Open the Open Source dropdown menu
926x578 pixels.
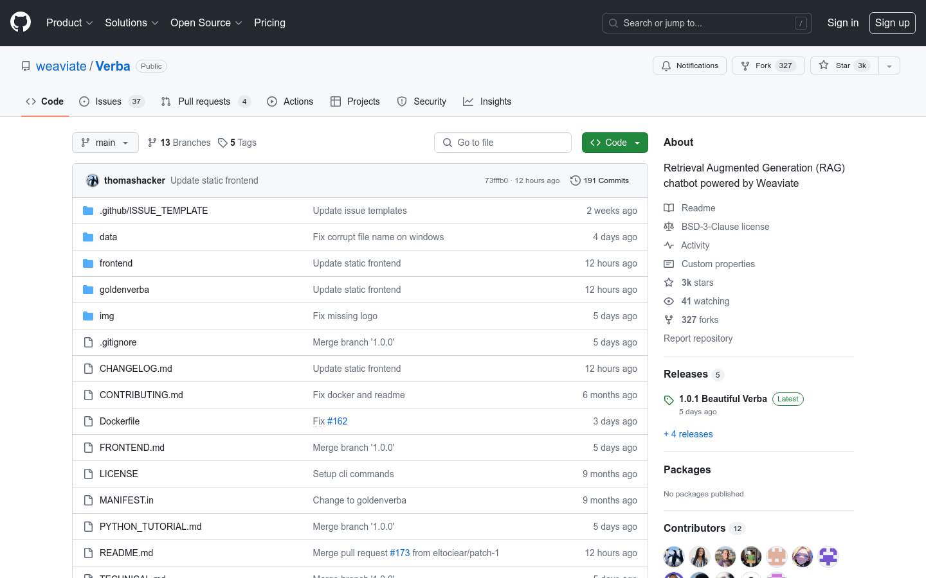pos(206,22)
